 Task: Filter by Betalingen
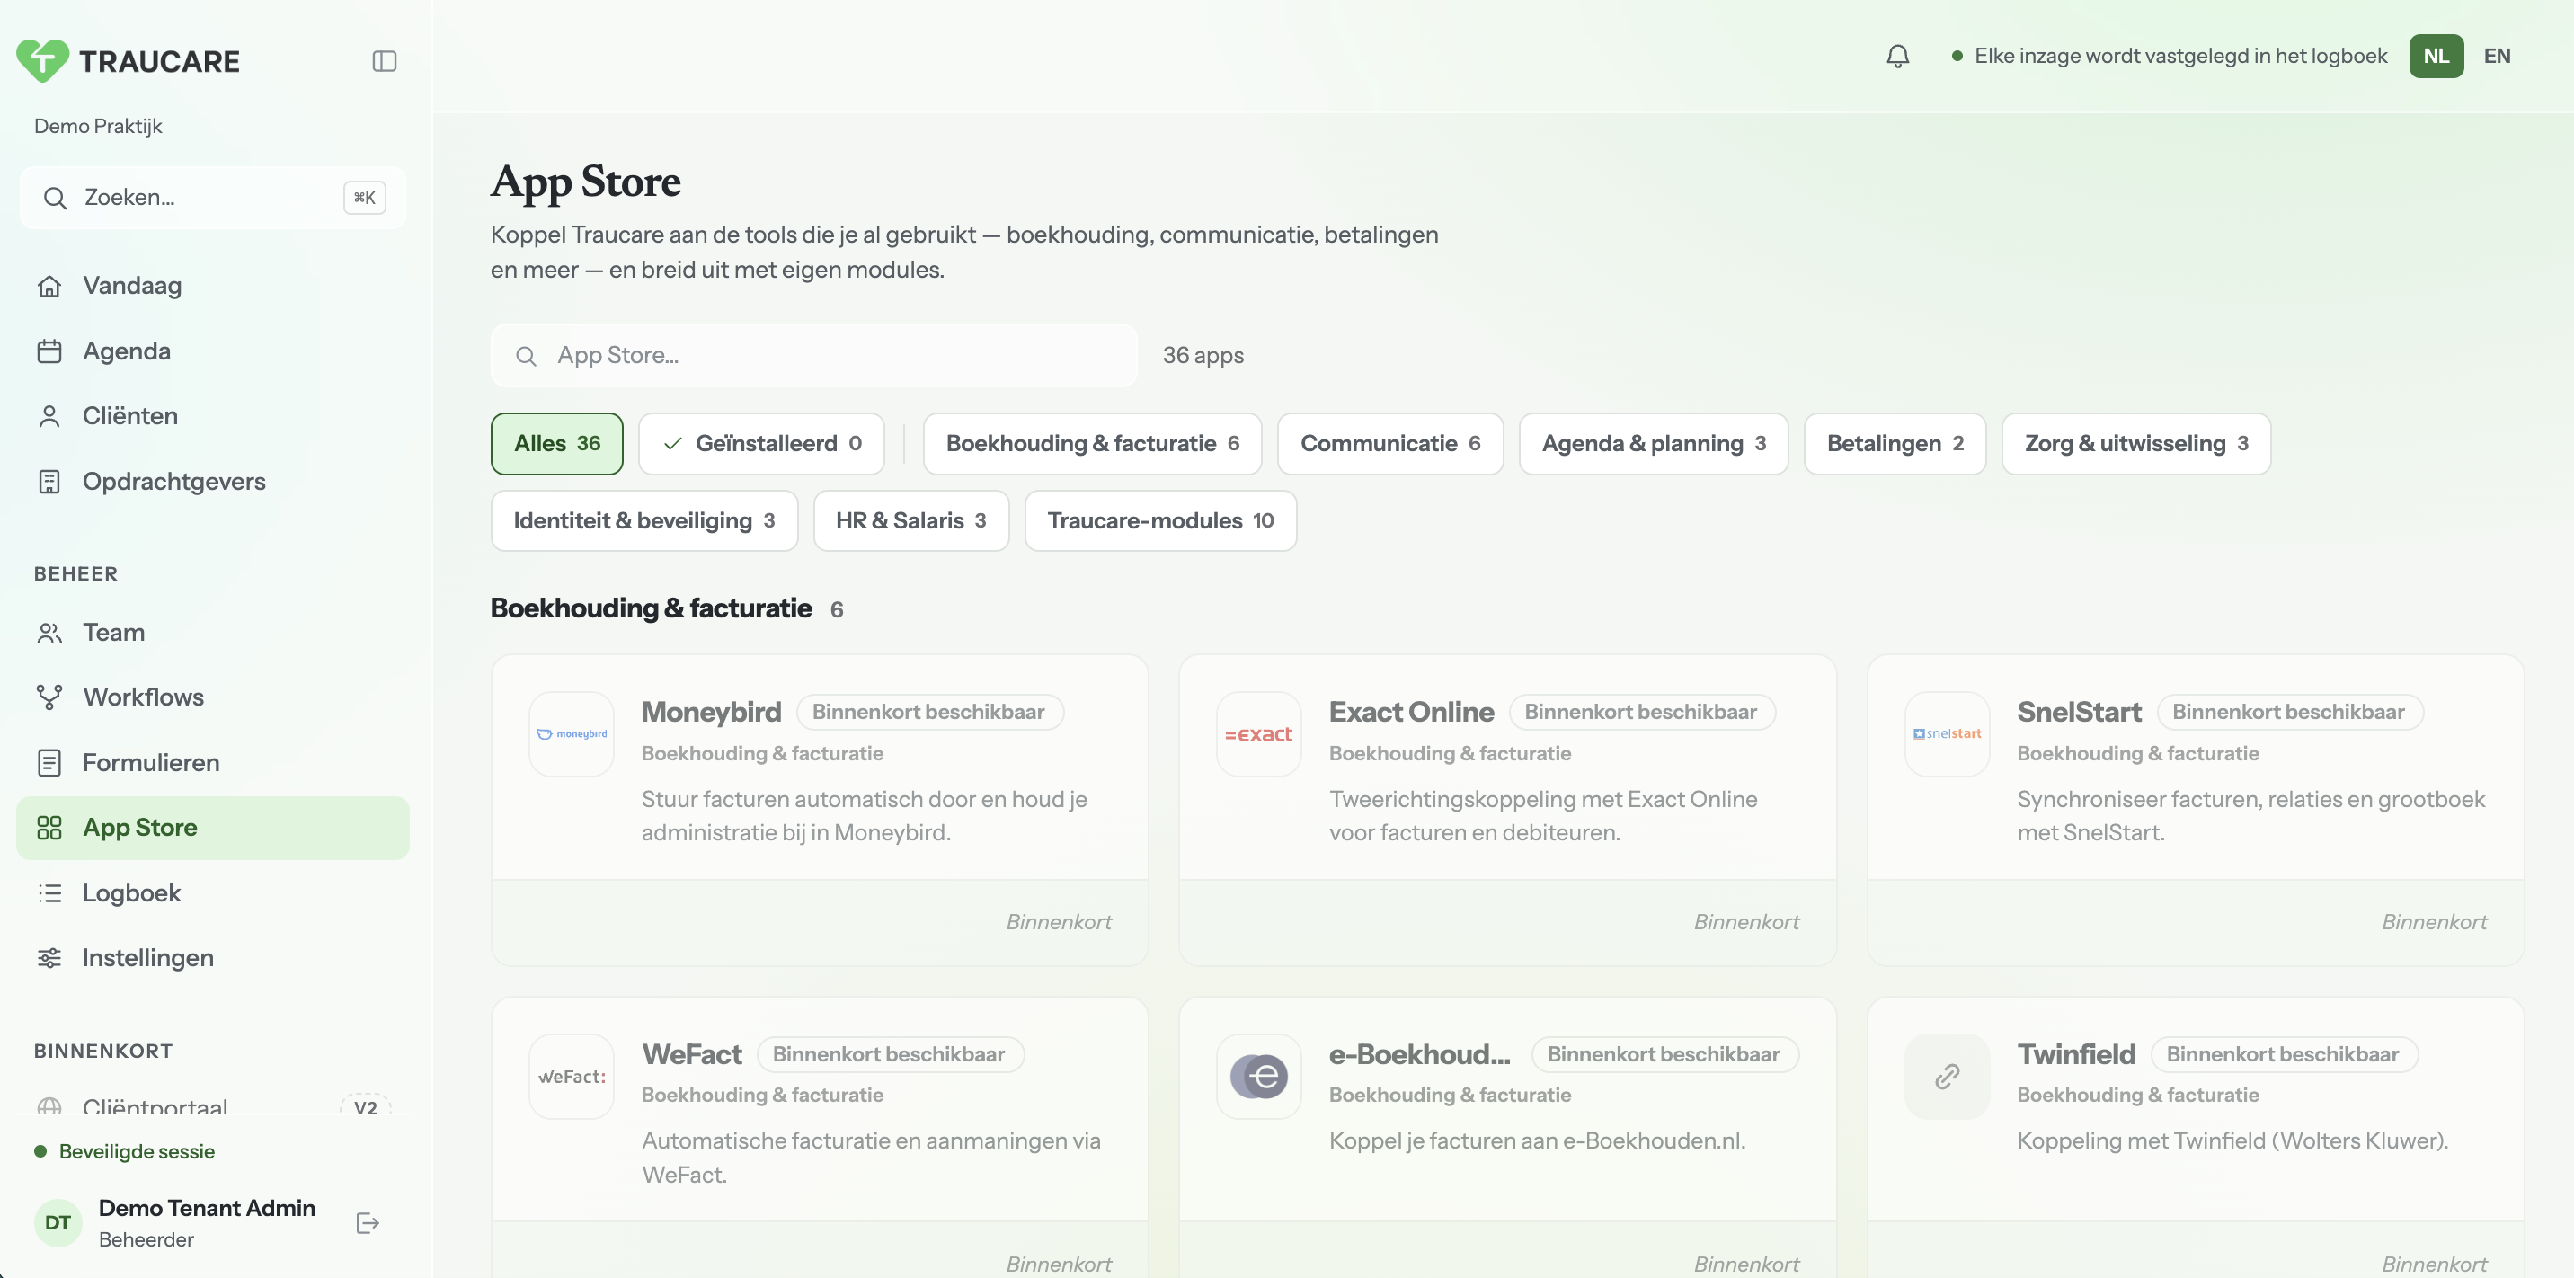[x=1895, y=444]
